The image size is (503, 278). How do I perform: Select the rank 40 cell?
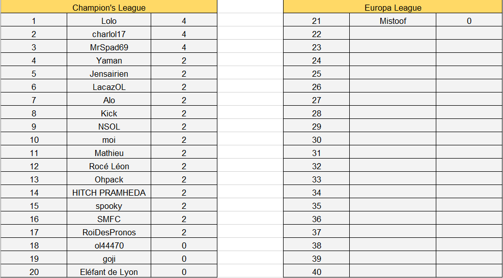(x=317, y=272)
